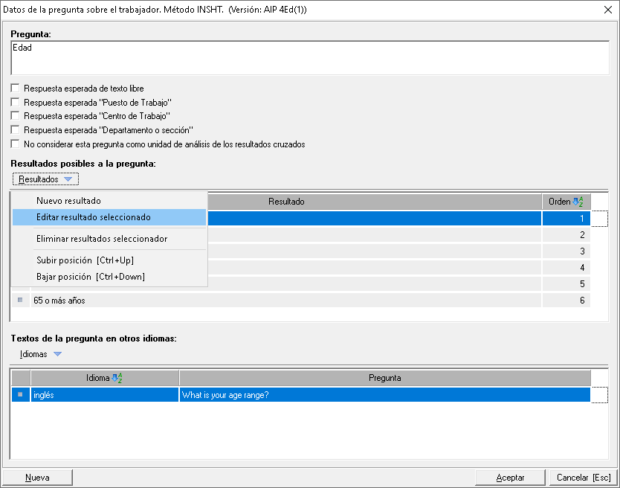
Task: Click the Pregunta text field containing Edad
Action: tap(310, 58)
